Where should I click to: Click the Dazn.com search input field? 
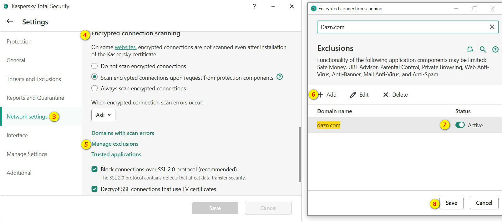pyautogui.click(x=402, y=27)
